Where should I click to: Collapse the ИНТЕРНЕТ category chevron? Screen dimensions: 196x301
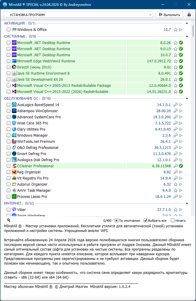pyautogui.click(x=187, y=203)
